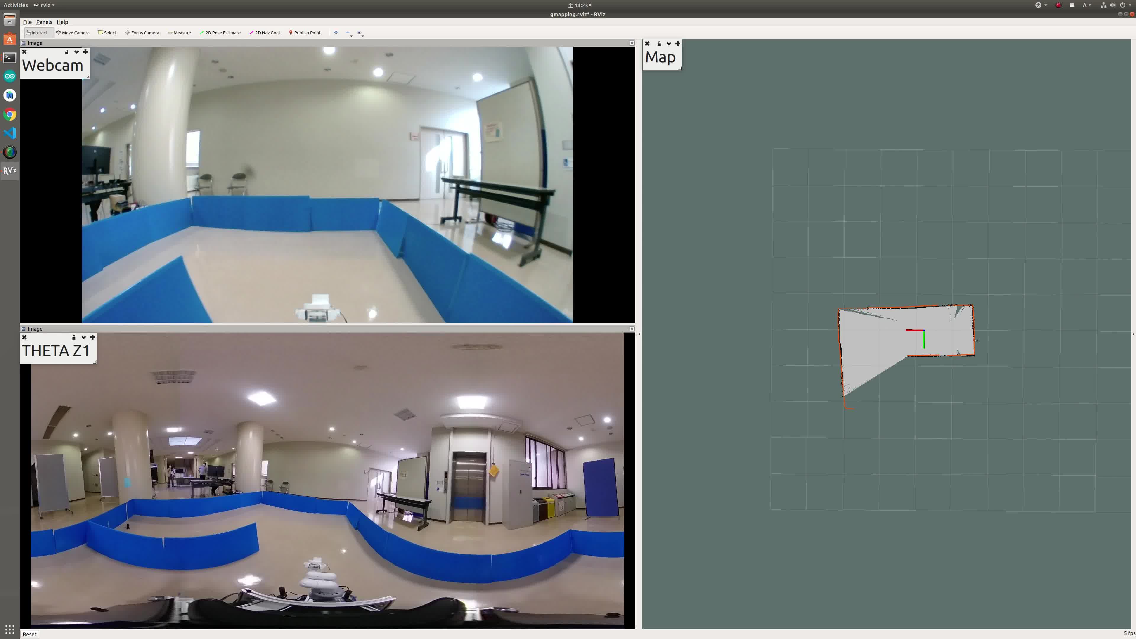Toggle lock on Webcam label overlay
The height and width of the screenshot is (639, 1136).
[67, 52]
